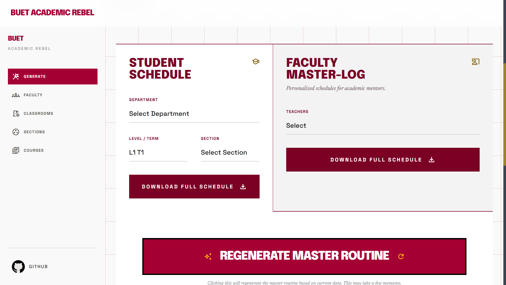Image resolution: width=506 pixels, height=285 pixels.
Task: Click the GitHub logo icon
Action: 18,267
